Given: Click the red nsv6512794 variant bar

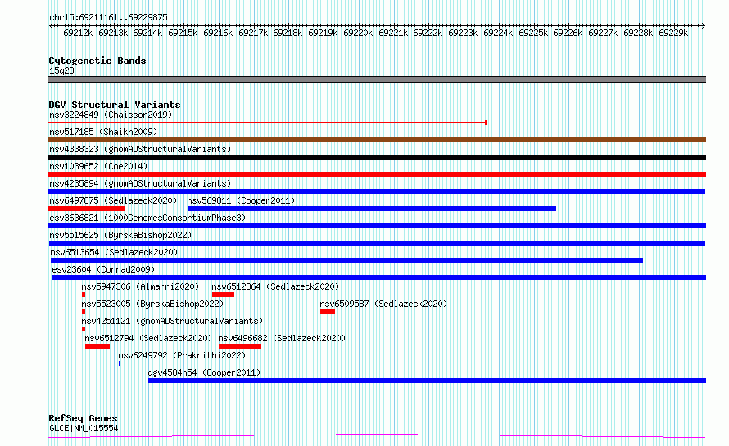Looking at the screenshot, I should (97, 346).
